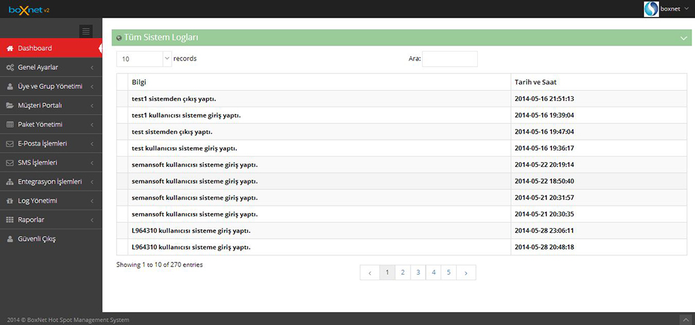This screenshot has width=695, height=325.
Task: Open the Paket Yönetimi menu item
Action: [x=51, y=125]
